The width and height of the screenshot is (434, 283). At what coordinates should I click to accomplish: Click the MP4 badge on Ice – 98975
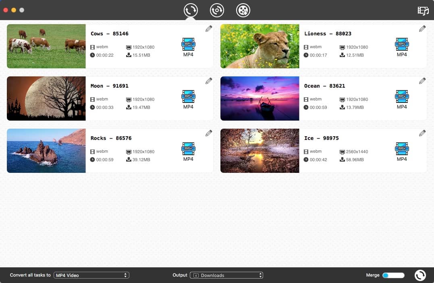click(x=402, y=149)
